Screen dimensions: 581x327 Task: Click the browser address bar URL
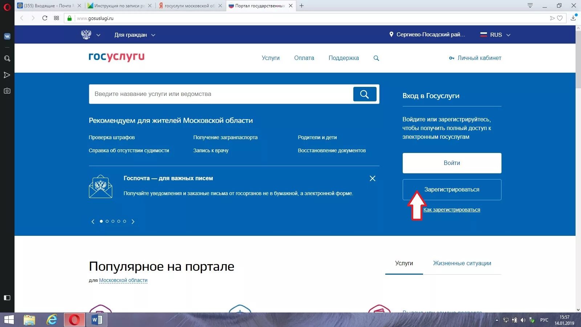tap(95, 19)
